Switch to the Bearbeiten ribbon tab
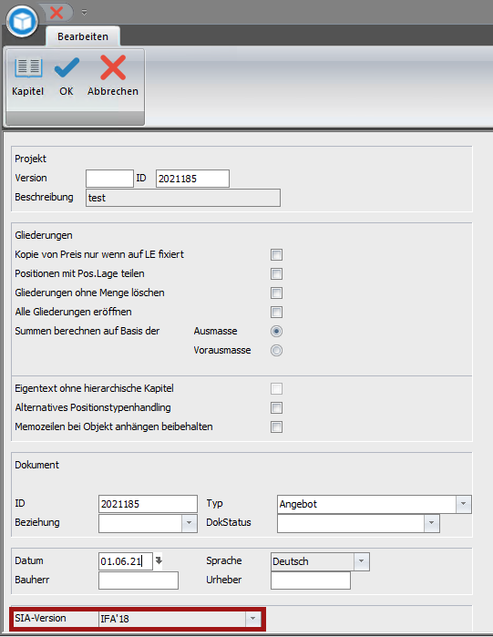The height and width of the screenshot is (637, 493). coord(83,36)
